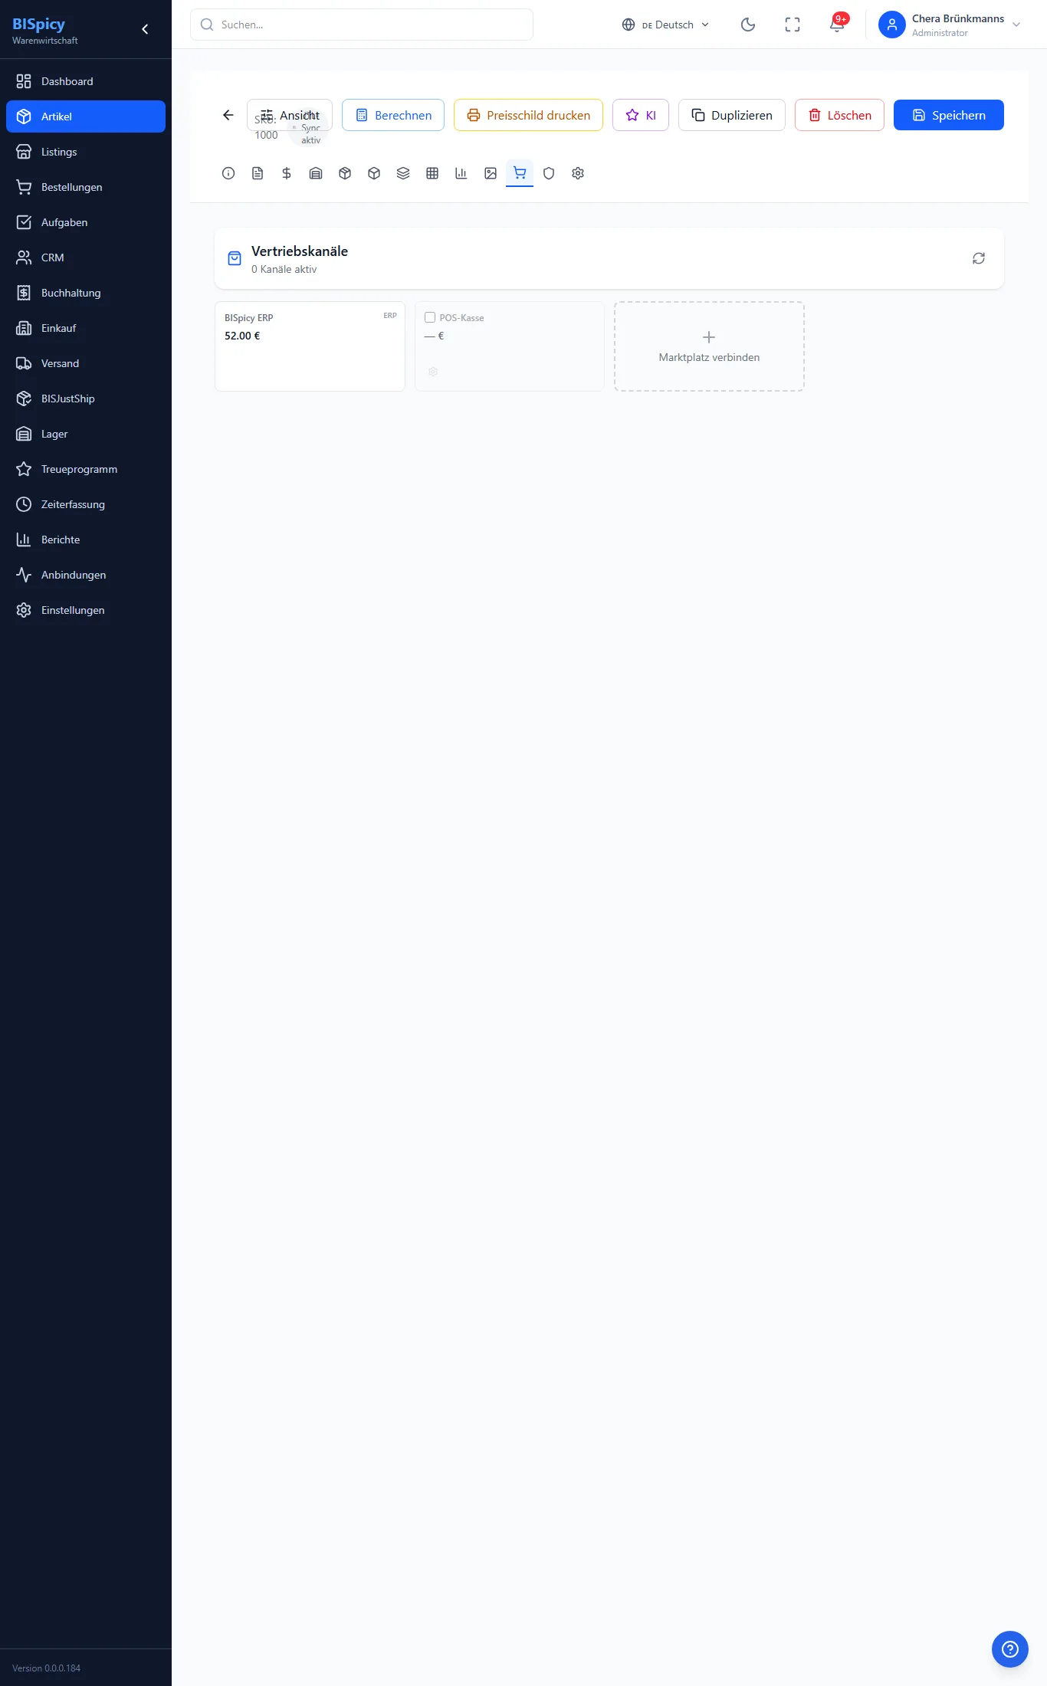Screen dimensions: 1047x1686
Task: Click the user avatar icon
Action: [892, 25]
